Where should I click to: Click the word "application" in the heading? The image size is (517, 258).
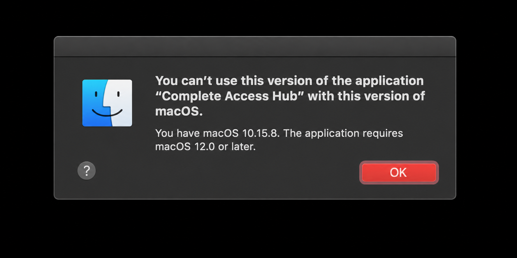pyautogui.click(x=389, y=81)
